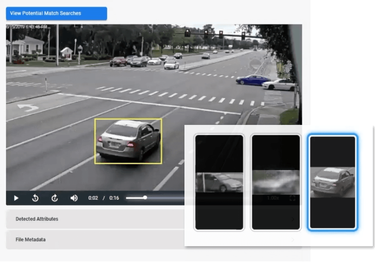Open the blurry middle match thumbnail

pyautogui.click(x=276, y=182)
